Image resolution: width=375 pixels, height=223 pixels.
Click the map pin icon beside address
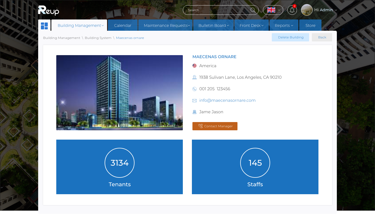tap(195, 77)
